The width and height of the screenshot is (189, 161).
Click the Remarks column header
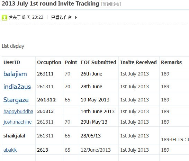171,62
